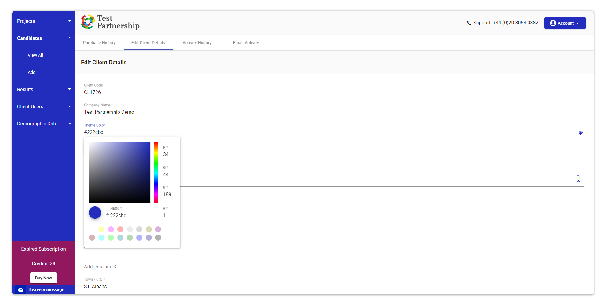The image size is (611, 305).
Task: Expand the Results sidebar menu
Action: [x=43, y=89]
